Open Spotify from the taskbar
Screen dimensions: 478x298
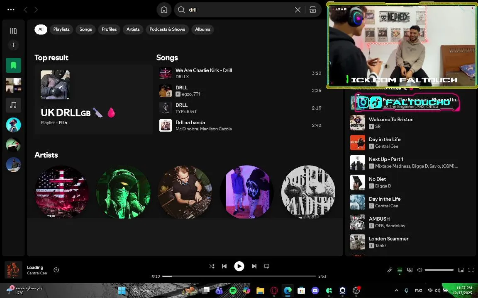point(233,291)
